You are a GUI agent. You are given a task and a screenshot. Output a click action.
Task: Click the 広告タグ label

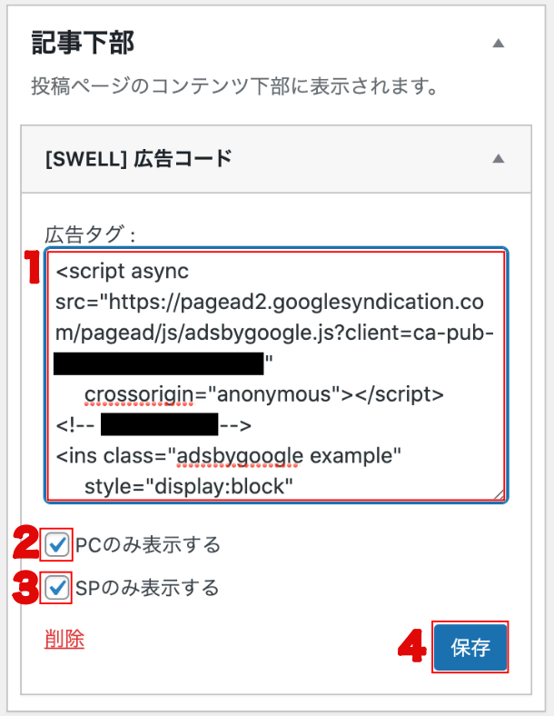90,234
